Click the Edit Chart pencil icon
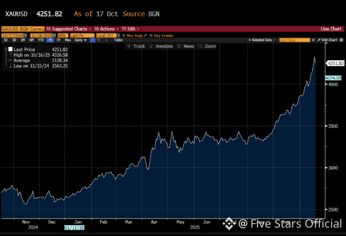Viewport: 346px width, 236px height. [x=319, y=40]
